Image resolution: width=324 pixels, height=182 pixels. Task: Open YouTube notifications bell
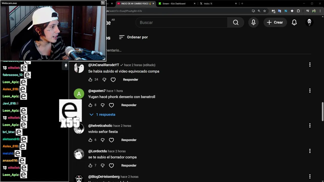294,22
